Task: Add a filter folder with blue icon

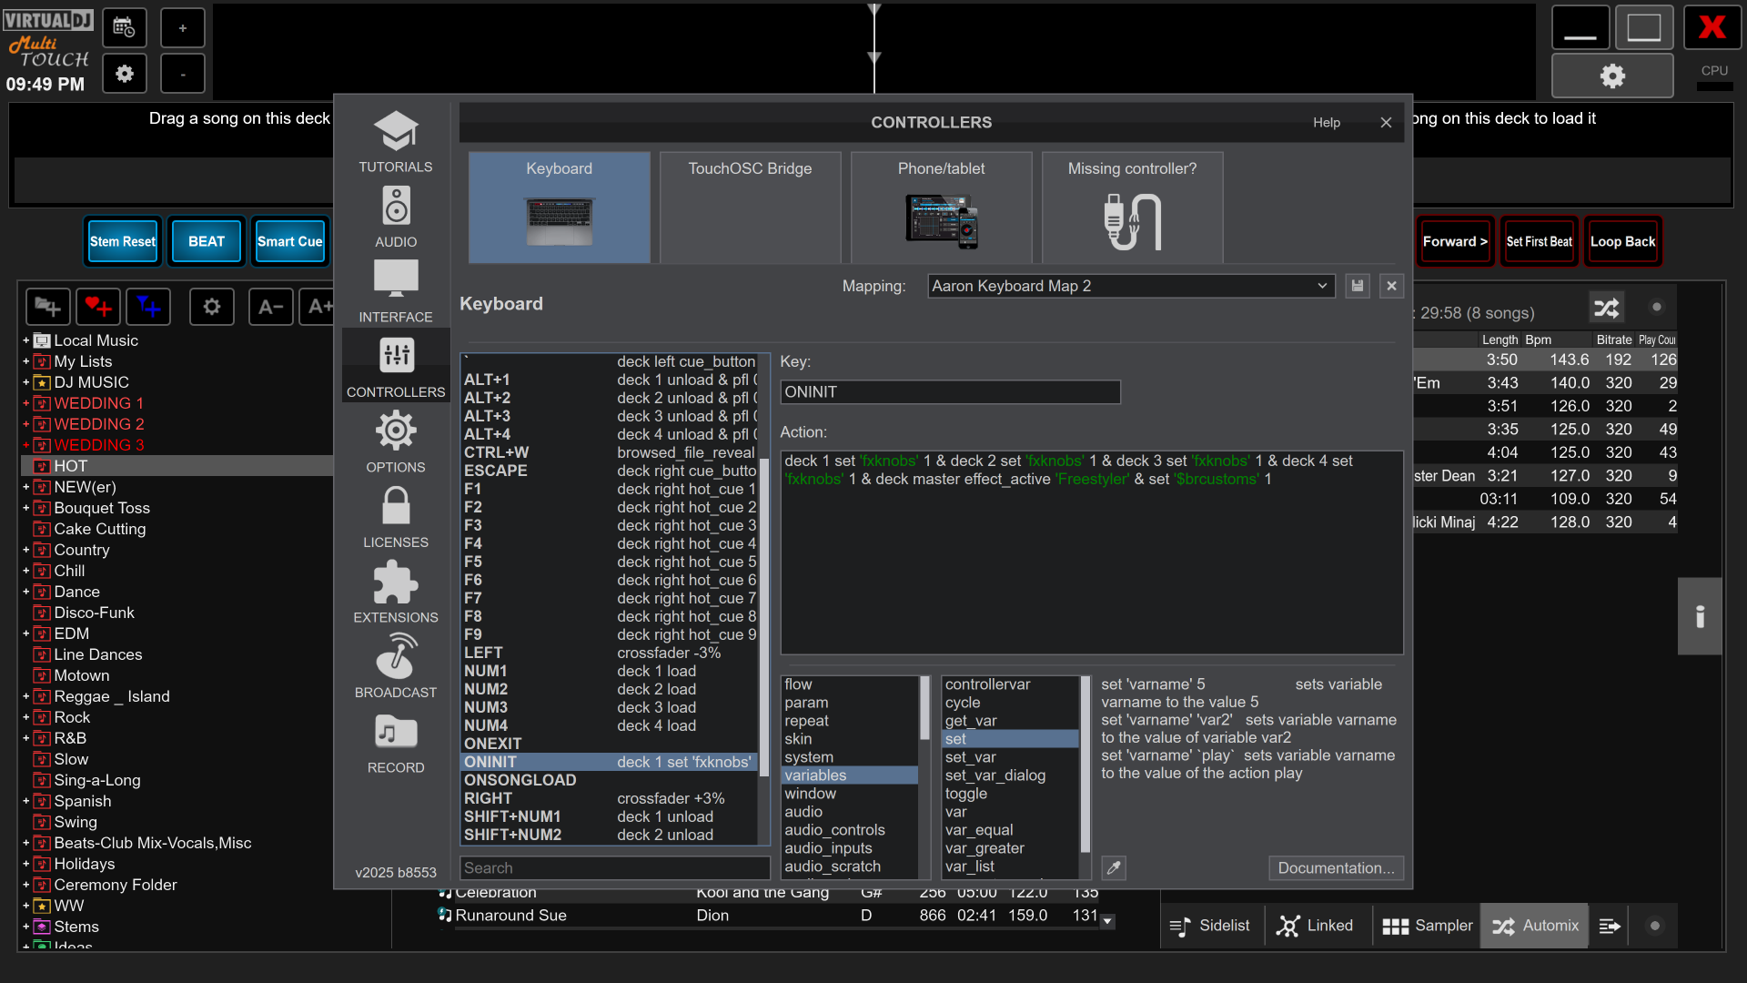Action: (148, 307)
